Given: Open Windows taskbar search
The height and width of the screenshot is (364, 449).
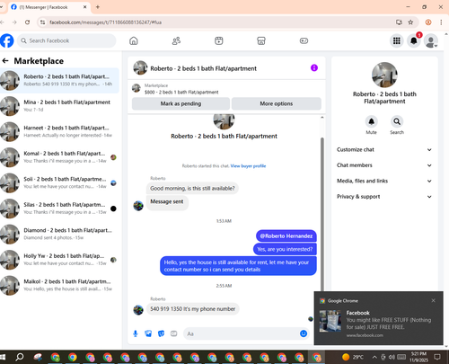Looking at the screenshot, I should (x=20, y=357).
